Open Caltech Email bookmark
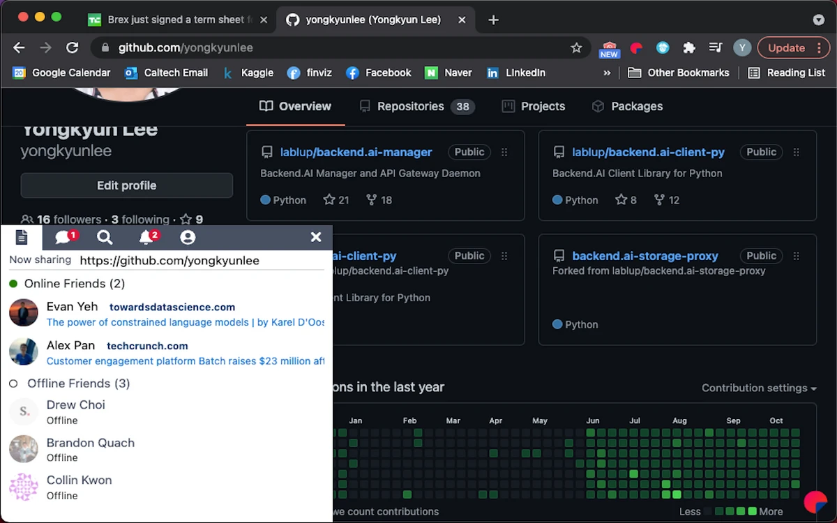Screen dimensions: 837x523 click(166, 73)
